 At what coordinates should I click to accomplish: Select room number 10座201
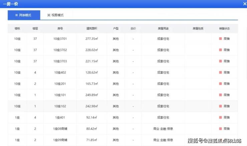tap(60, 83)
